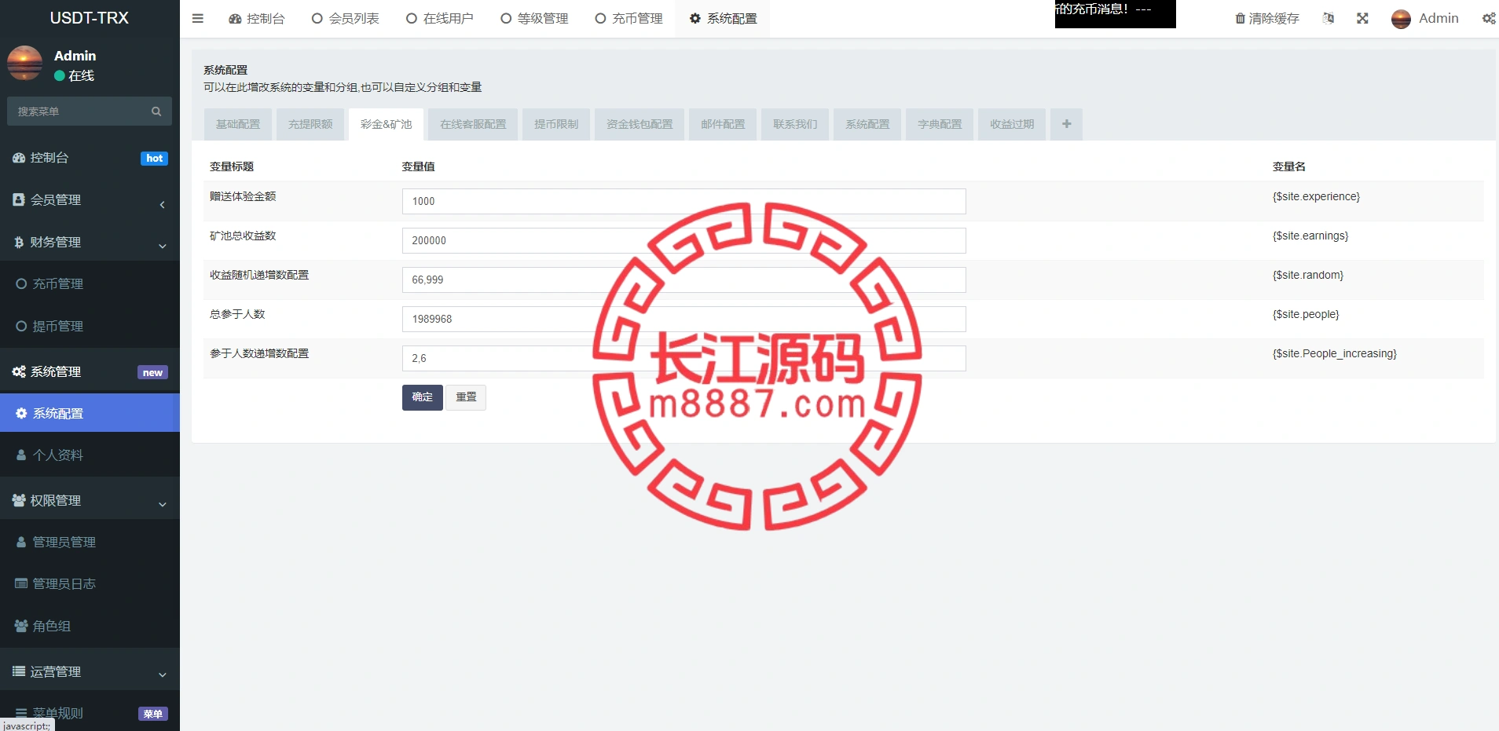Viewport: 1499px width, 731px height.
Task: Switch to 充币管理 top tab
Action: (x=629, y=19)
